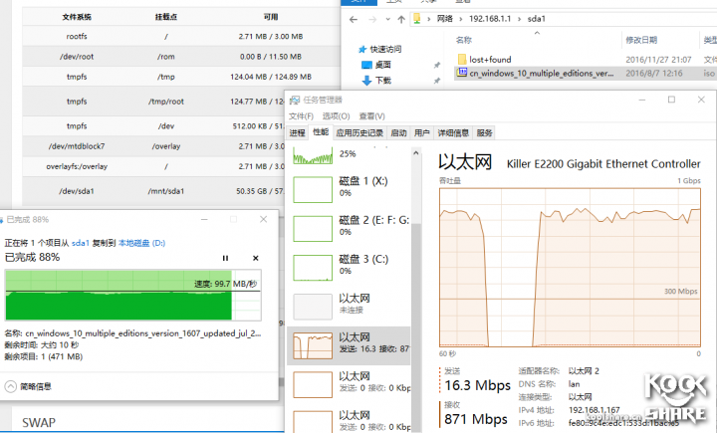This screenshot has height=433, width=717.
Task: Click the SWAP section heading
Action: click(39, 422)
